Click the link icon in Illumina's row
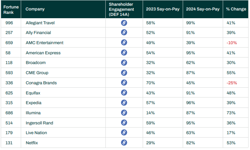This screenshot has width=250, height=150. (124, 113)
